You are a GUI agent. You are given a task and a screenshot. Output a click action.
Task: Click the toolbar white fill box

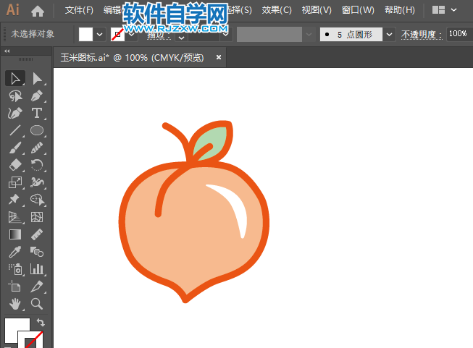click(14, 327)
